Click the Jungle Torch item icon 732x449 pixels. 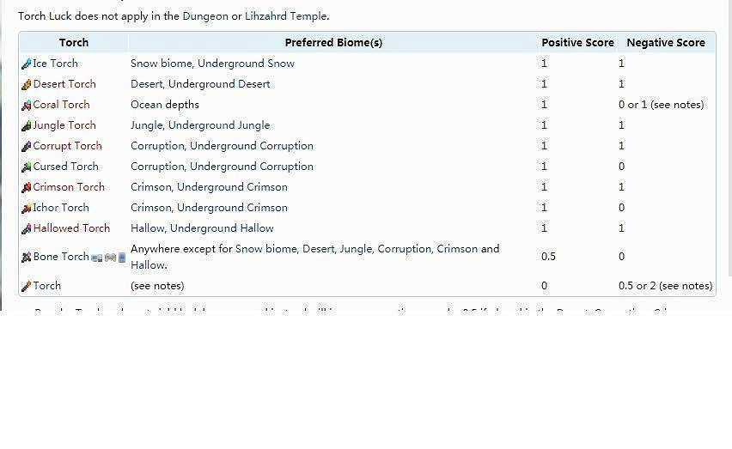point(26,125)
